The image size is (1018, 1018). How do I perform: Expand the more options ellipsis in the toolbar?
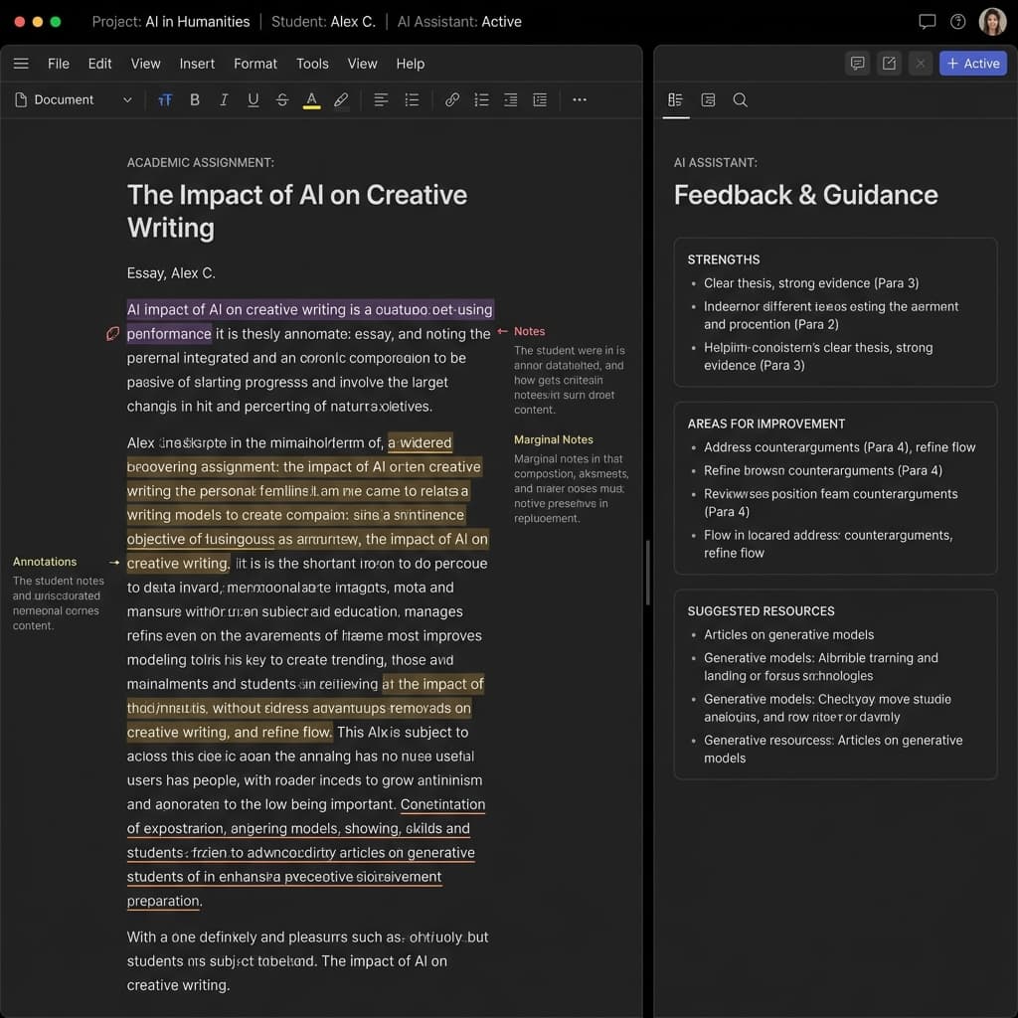(580, 99)
